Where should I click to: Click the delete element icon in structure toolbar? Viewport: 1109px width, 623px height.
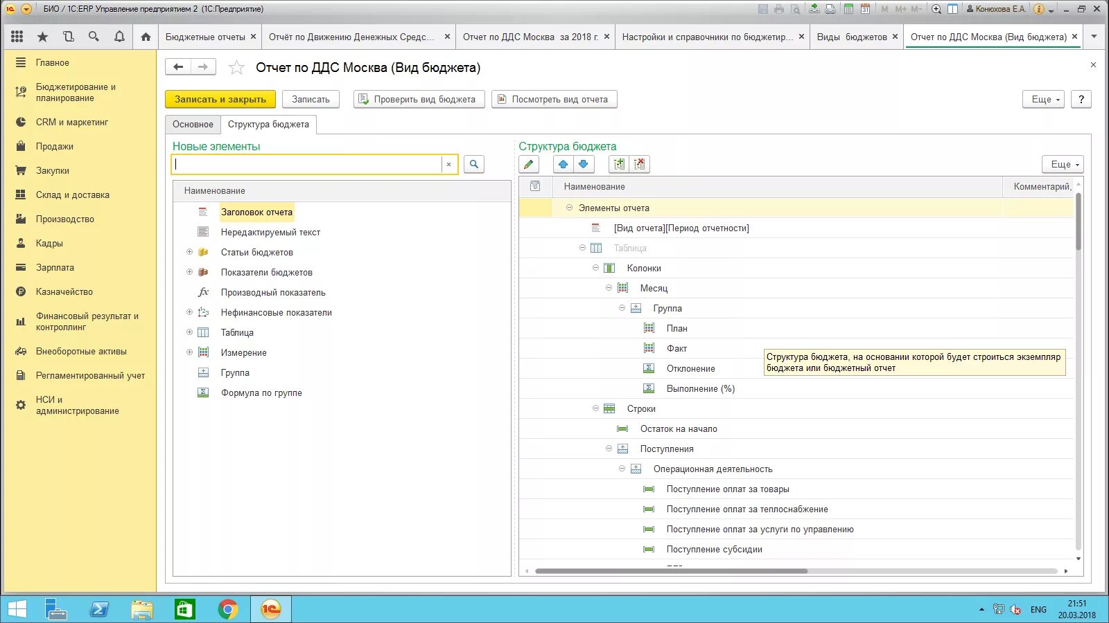(639, 164)
